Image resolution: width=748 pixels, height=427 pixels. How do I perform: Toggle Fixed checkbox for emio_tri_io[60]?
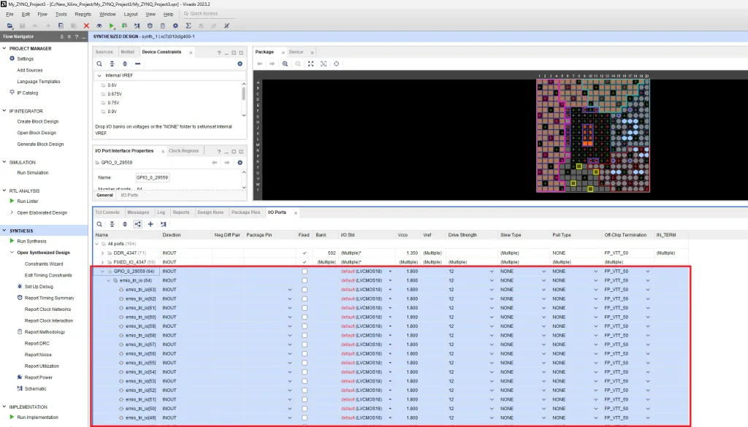tap(305, 317)
